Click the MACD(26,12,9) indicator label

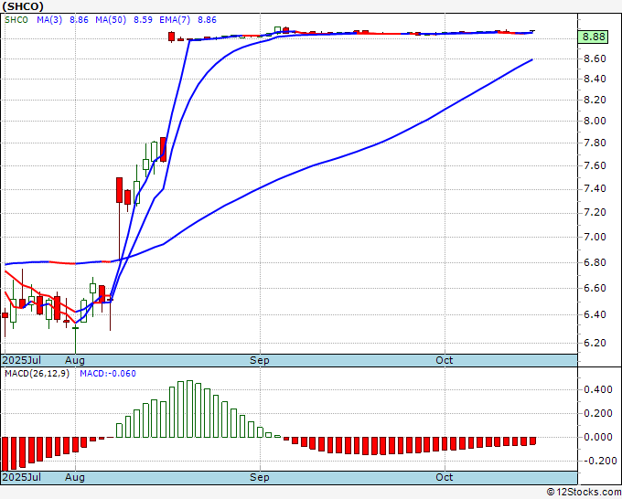pyautogui.click(x=37, y=374)
